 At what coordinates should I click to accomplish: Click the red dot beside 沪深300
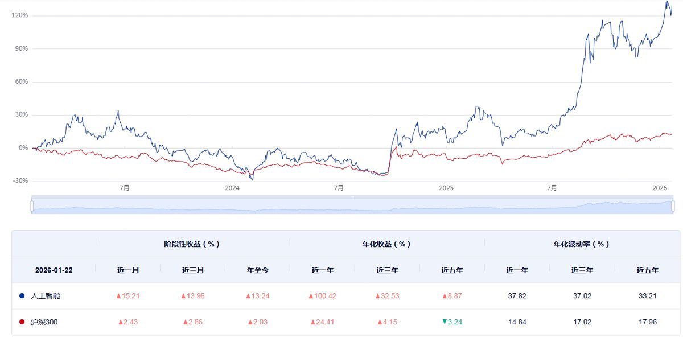[x=22, y=322]
